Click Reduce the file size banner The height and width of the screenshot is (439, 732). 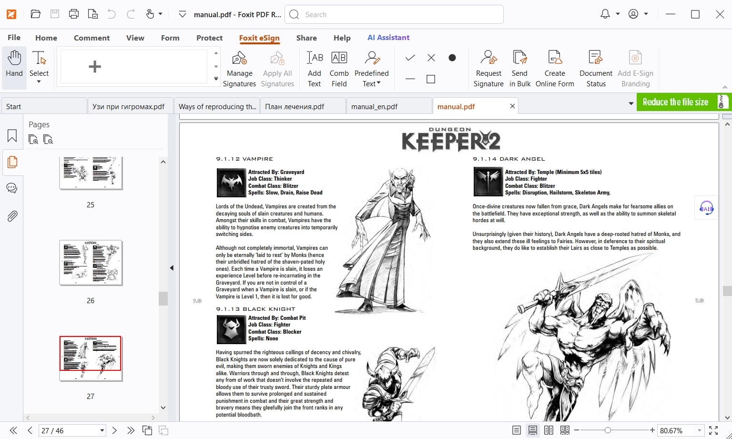point(684,102)
